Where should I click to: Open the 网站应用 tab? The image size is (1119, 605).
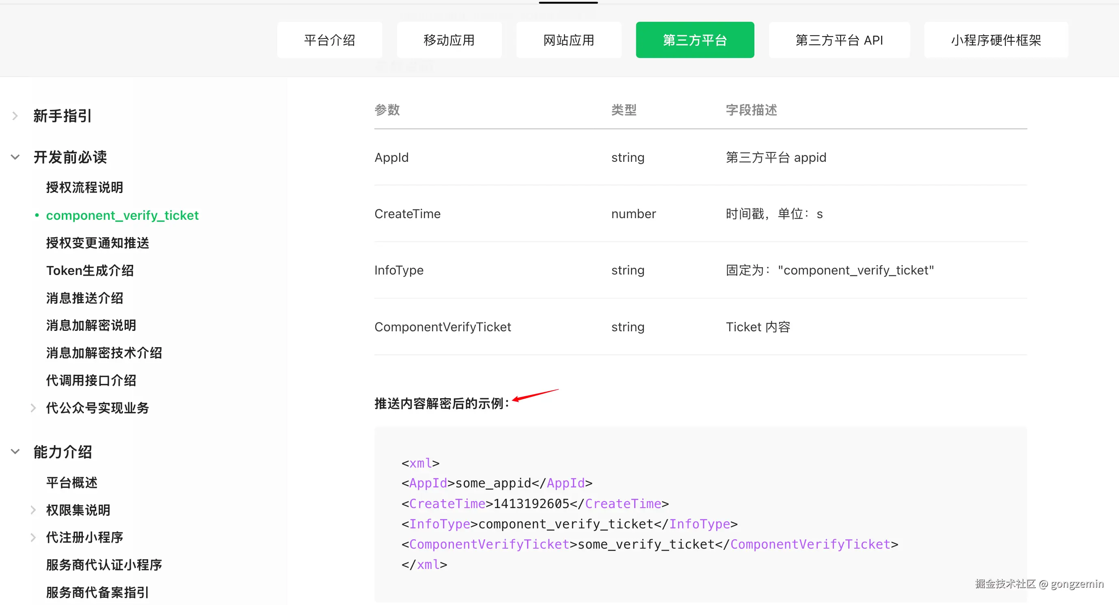click(568, 40)
